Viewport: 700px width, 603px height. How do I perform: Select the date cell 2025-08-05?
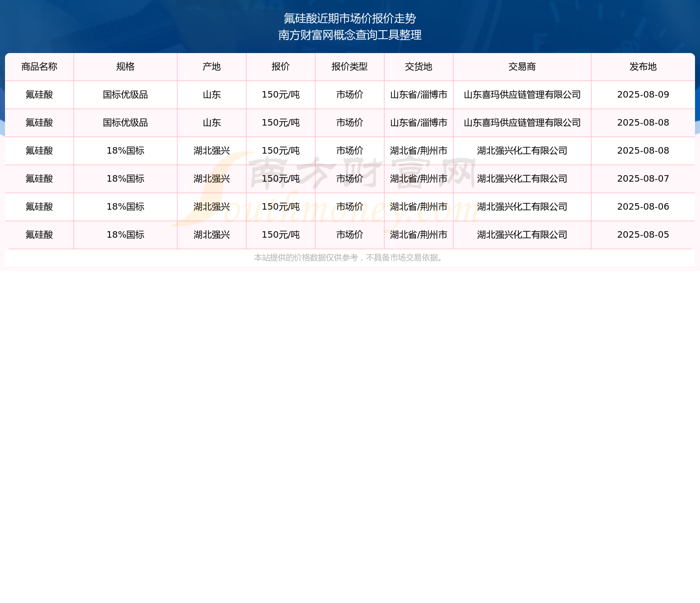643,235
